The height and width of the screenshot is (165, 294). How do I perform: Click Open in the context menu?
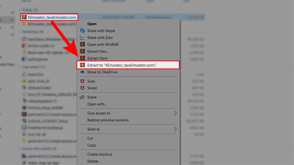coord(92,24)
